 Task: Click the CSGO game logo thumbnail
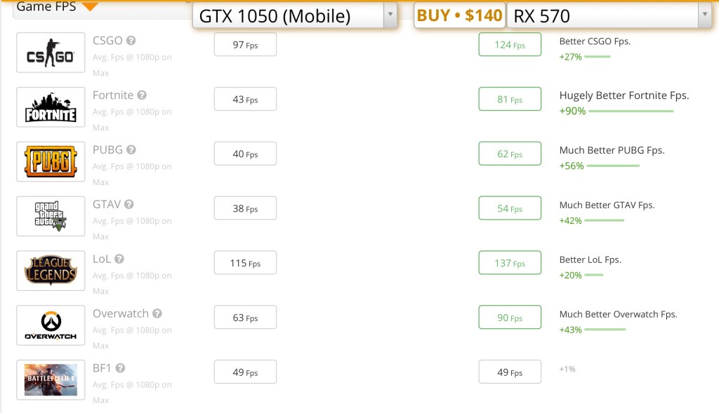point(51,53)
